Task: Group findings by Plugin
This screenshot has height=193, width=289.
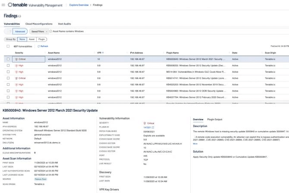Action: coord(42,39)
